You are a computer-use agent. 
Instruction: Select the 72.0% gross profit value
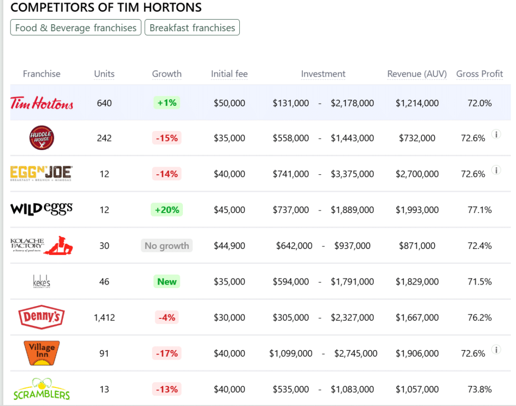(480, 103)
